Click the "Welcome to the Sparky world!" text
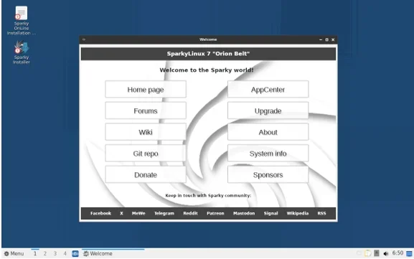 207,70
